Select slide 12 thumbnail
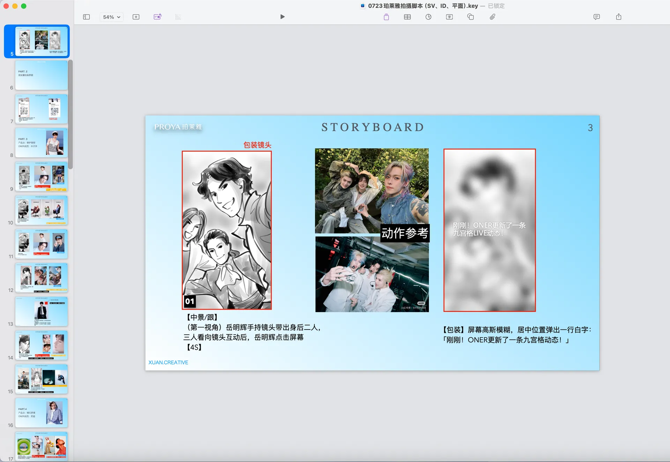The width and height of the screenshot is (670, 462). 41,278
